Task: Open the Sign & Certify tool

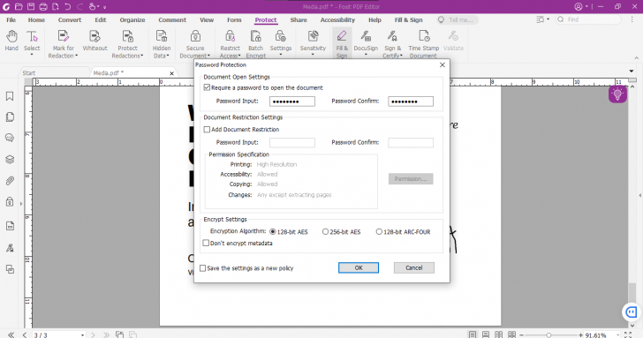Action: click(x=392, y=44)
